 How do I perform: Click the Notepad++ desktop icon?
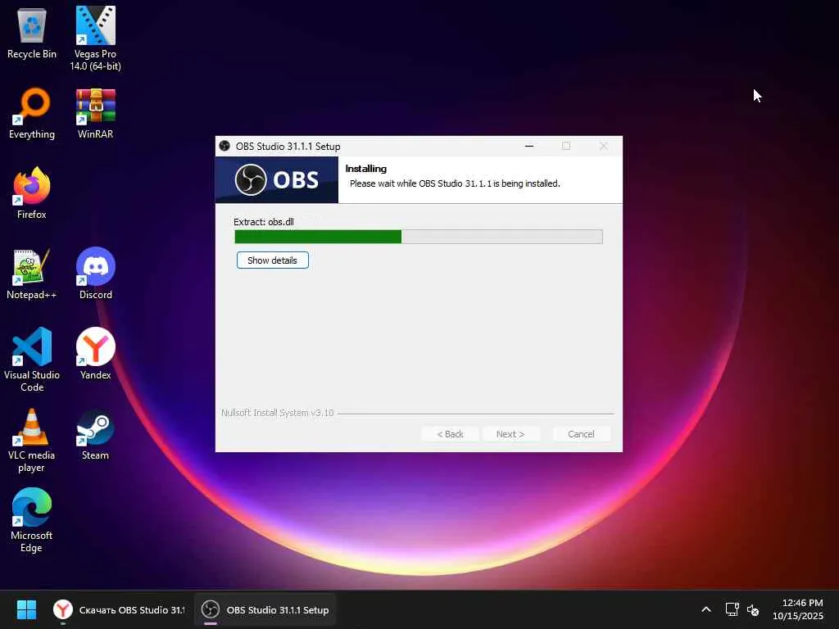pos(32,274)
